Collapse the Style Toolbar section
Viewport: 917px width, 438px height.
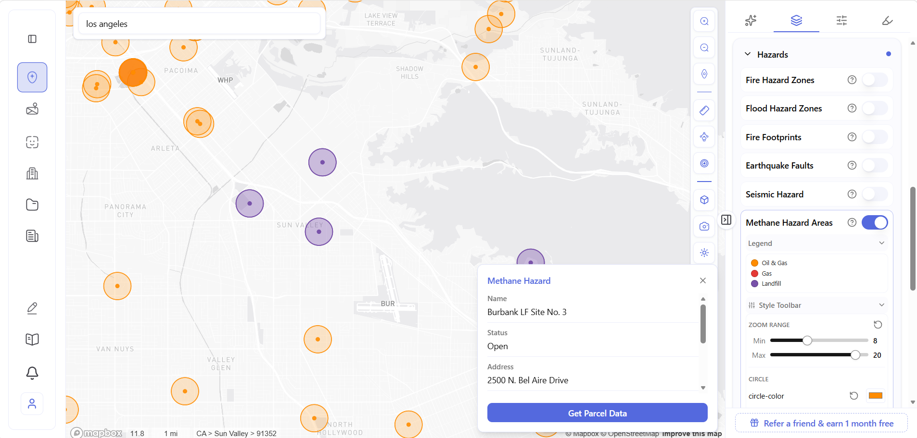pos(882,305)
